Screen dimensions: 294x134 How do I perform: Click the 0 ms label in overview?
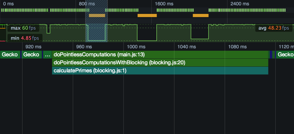tap(8, 4)
